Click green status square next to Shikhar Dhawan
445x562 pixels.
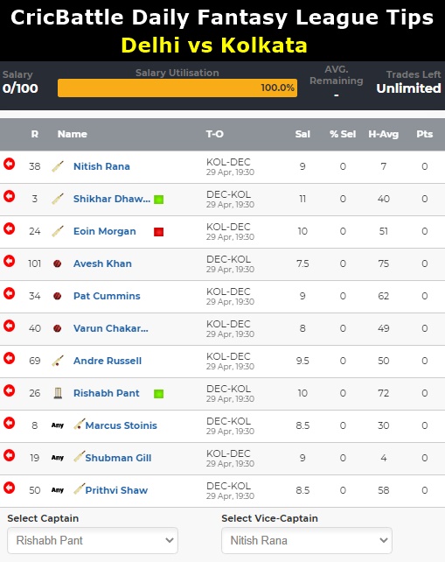pos(158,200)
